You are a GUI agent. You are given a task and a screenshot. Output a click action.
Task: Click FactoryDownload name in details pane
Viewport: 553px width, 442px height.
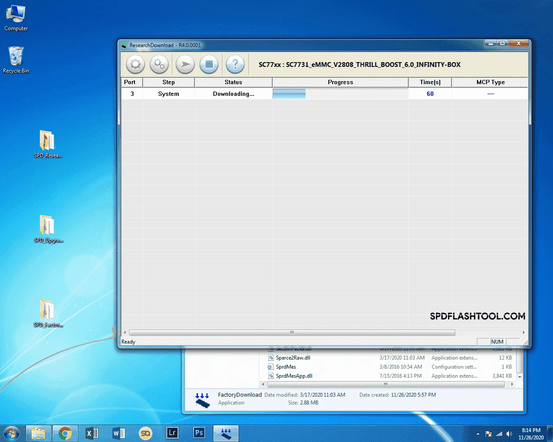click(240, 395)
